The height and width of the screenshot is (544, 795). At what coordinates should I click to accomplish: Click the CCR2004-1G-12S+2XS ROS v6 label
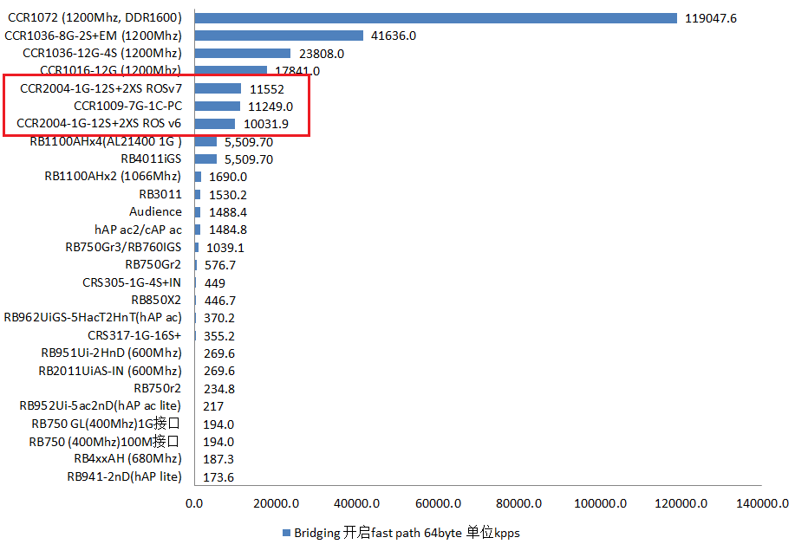point(99,124)
